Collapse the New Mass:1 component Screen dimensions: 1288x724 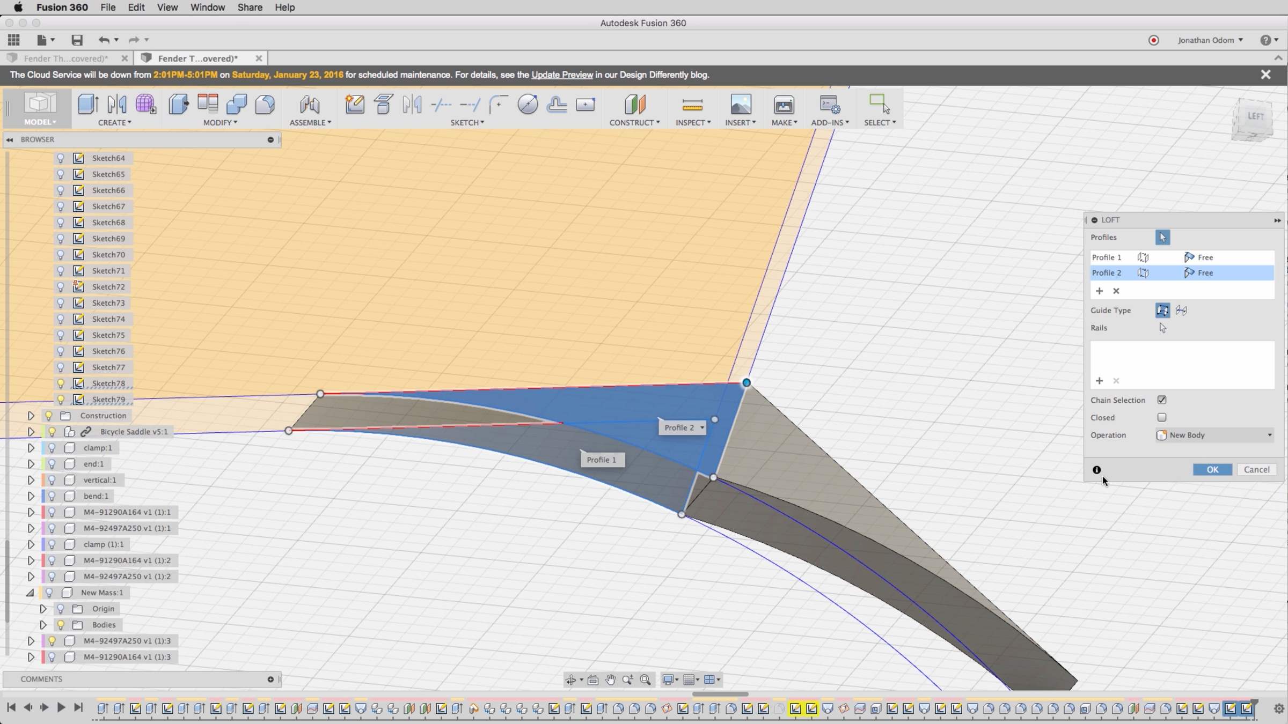tap(31, 593)
